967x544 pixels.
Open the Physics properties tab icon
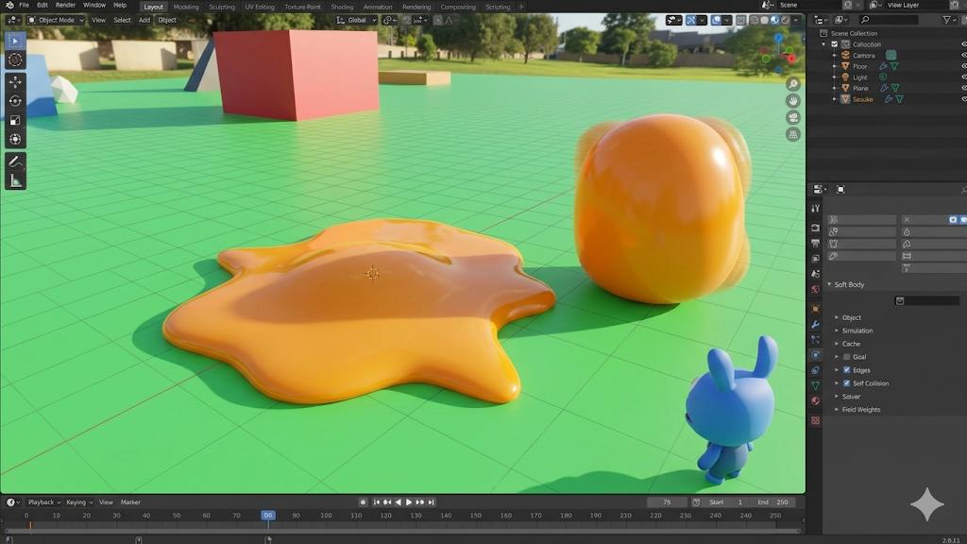pyautogui.click(x=815, y=355)
